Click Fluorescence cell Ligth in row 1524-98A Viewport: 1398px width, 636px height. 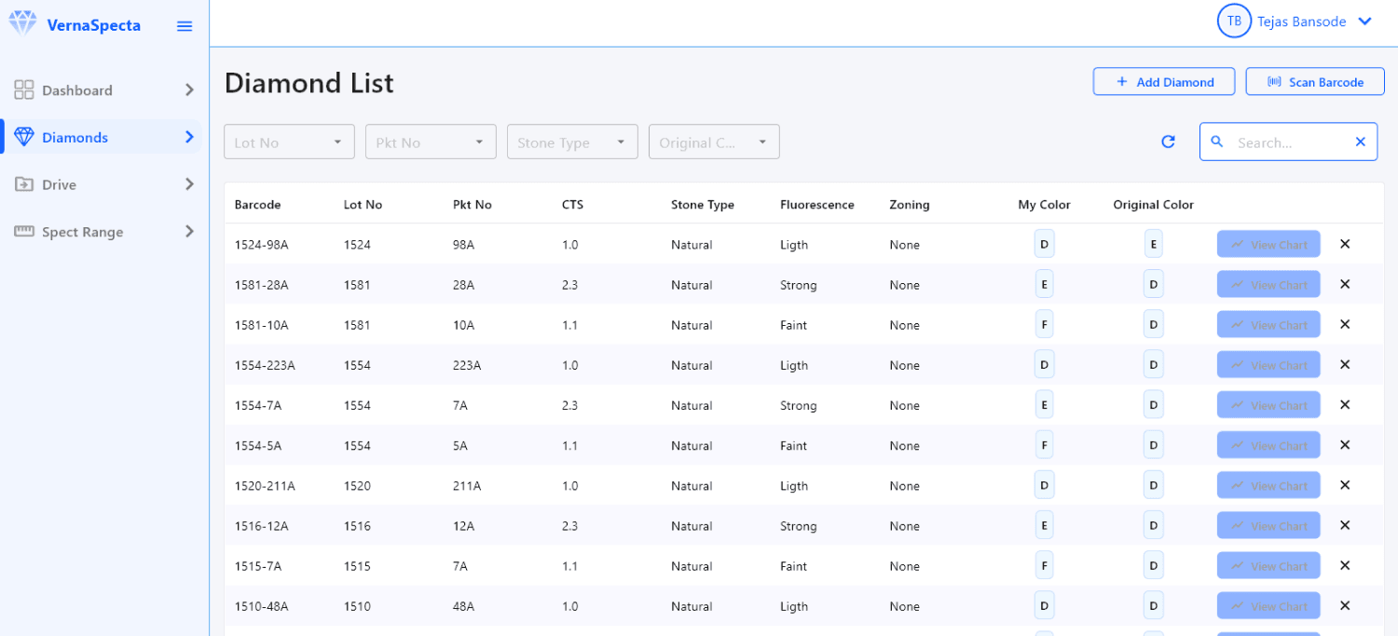pyautogui.click(x=794, y=245)
